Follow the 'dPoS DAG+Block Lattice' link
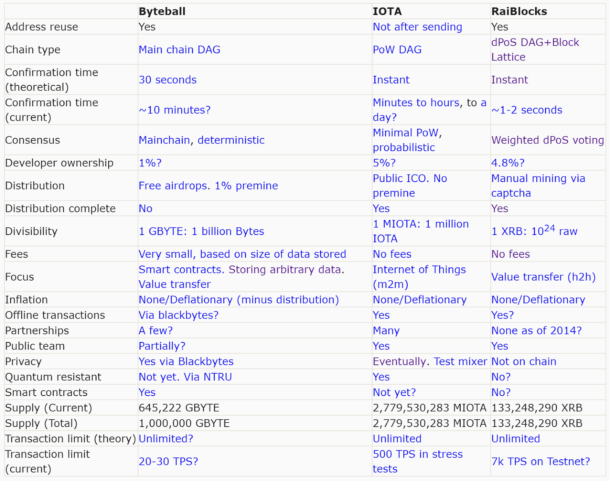This screenshot has width=610, height=481. point(535,50)
